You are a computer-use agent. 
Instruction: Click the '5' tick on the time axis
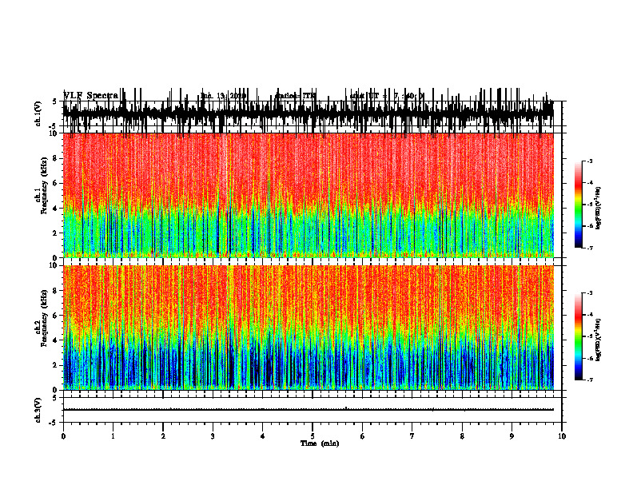(x=313, y=436)
